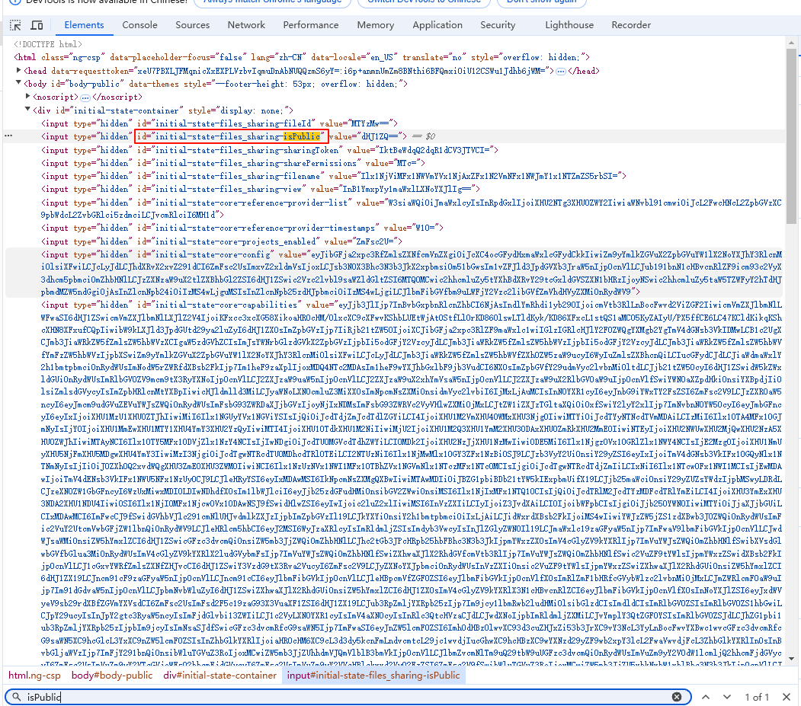Image resolution: width=801 pixels, height=706 pixels.
Task: Toggle the device toolbar icon
Action: (37, 25)
